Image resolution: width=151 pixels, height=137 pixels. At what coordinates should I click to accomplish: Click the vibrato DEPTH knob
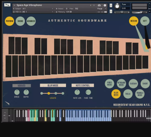click(x=26, y=92)
